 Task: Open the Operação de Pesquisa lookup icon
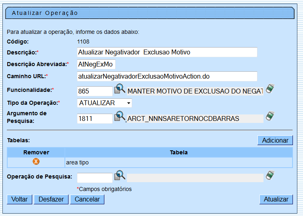pyautogui.click(x=120, y=176)
